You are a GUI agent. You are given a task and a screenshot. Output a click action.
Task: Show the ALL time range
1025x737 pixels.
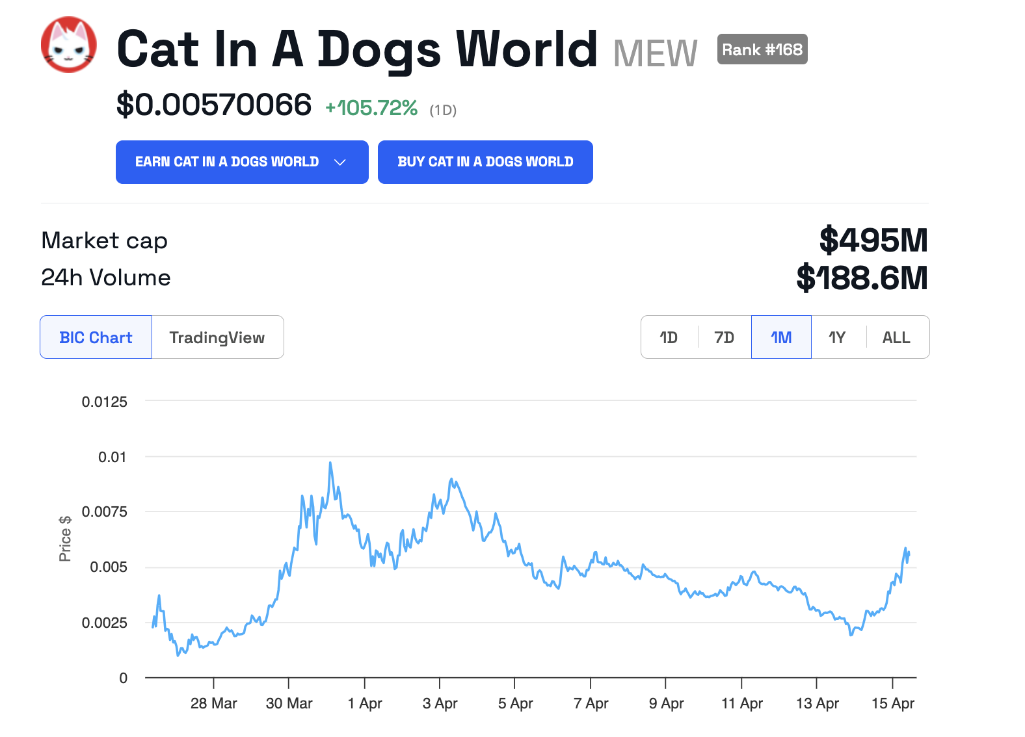896,337
